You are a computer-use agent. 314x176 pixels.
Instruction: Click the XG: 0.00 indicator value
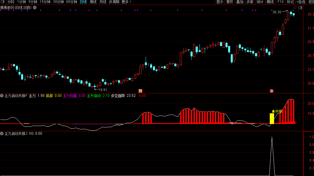click(36, 134)
